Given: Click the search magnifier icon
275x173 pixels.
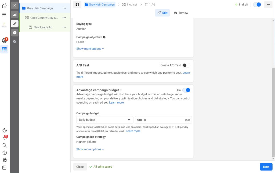Looking at the screenshot, I should click(x=4, y=145).
